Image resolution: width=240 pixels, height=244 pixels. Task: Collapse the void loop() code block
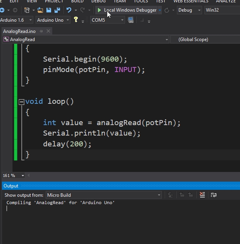click(22, 102)
